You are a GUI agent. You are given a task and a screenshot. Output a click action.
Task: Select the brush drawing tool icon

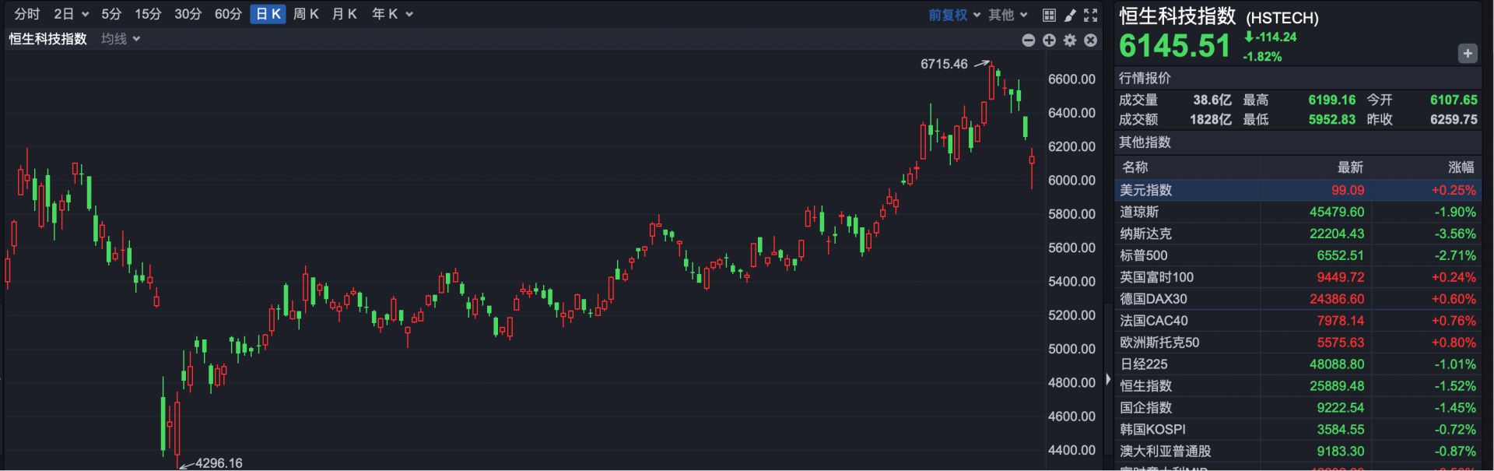(x=1070, y=15)
